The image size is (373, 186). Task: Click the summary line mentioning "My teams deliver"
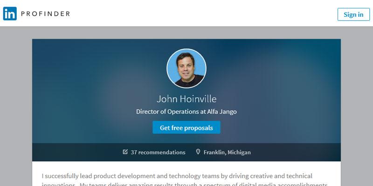(186, 185)
